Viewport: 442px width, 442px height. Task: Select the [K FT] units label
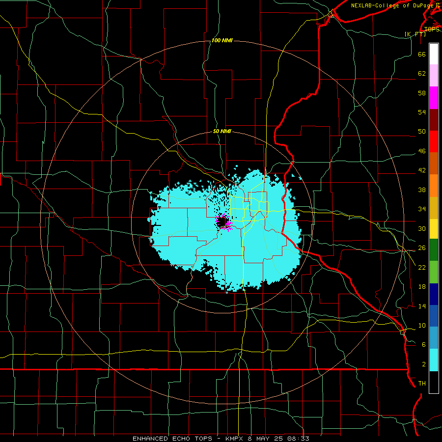(415, 34)
